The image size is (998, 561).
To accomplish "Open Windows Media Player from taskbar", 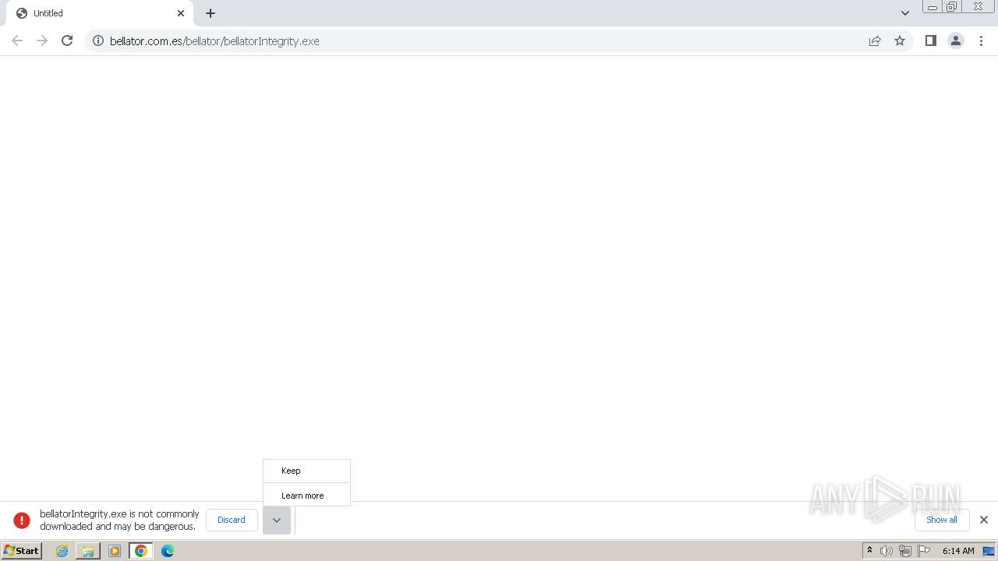I will (x=115, y=551).
